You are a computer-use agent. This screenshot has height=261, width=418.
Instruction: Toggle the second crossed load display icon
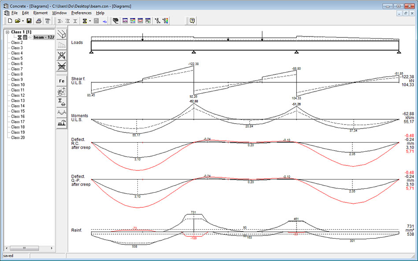click(x=62, y=66)
